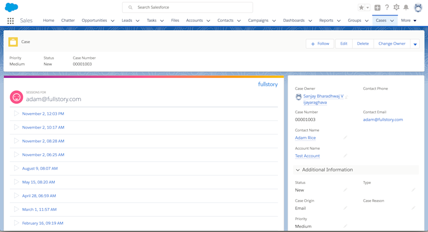
Task: Edit Contact Name pencil icon
Action: [345, 138]
